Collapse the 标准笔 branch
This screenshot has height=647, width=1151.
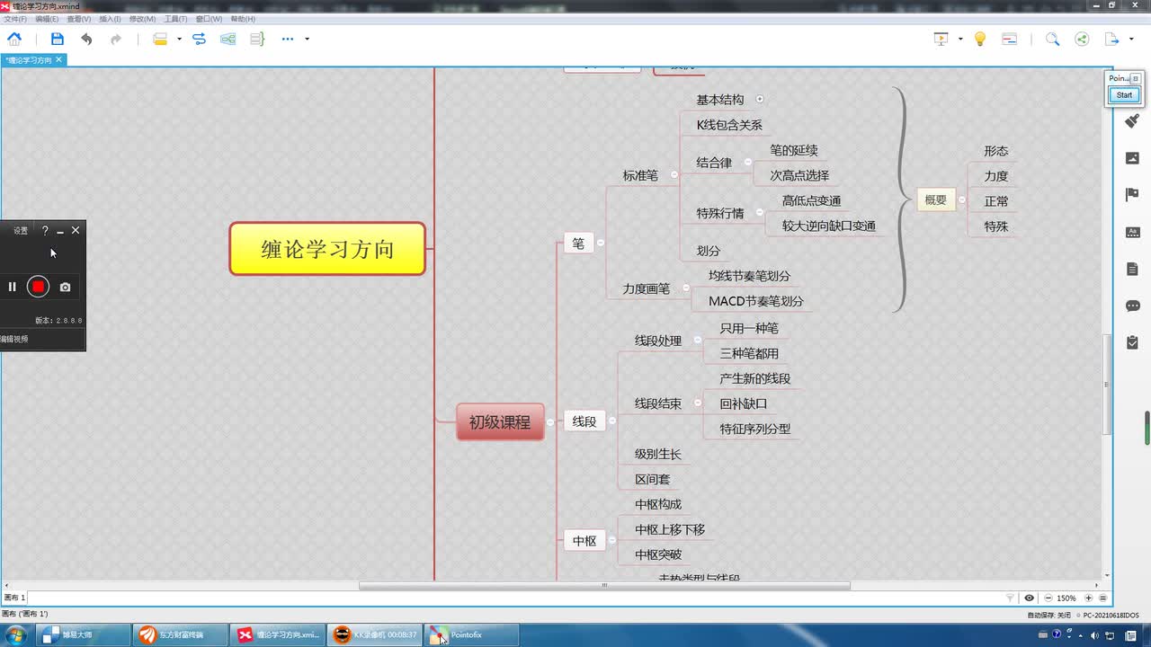(674, 175)
